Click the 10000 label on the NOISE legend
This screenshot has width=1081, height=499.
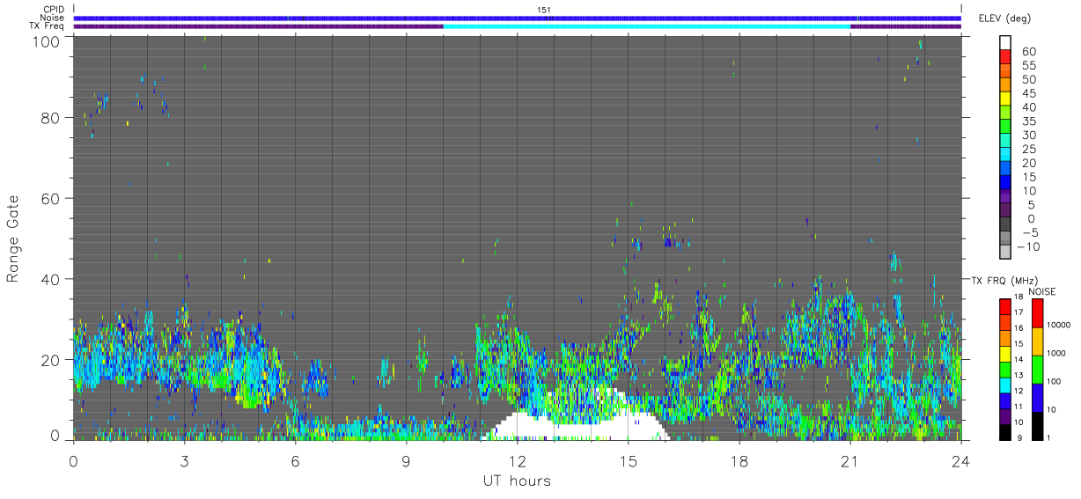tap(1057, 325)
